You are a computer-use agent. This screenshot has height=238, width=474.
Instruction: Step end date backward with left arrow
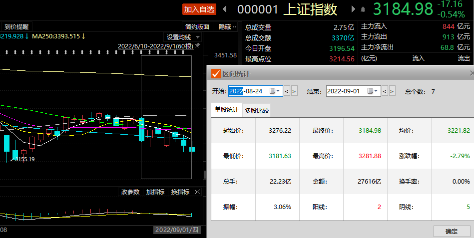[384, 91]
